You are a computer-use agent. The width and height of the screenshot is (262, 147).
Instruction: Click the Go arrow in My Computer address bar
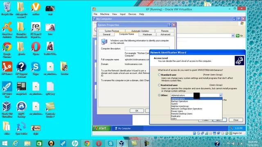coord(237,36)
